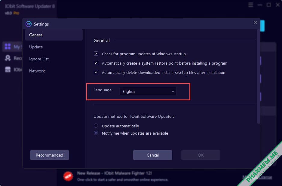Open the Language dropdown showing English

tap(148, 91)
